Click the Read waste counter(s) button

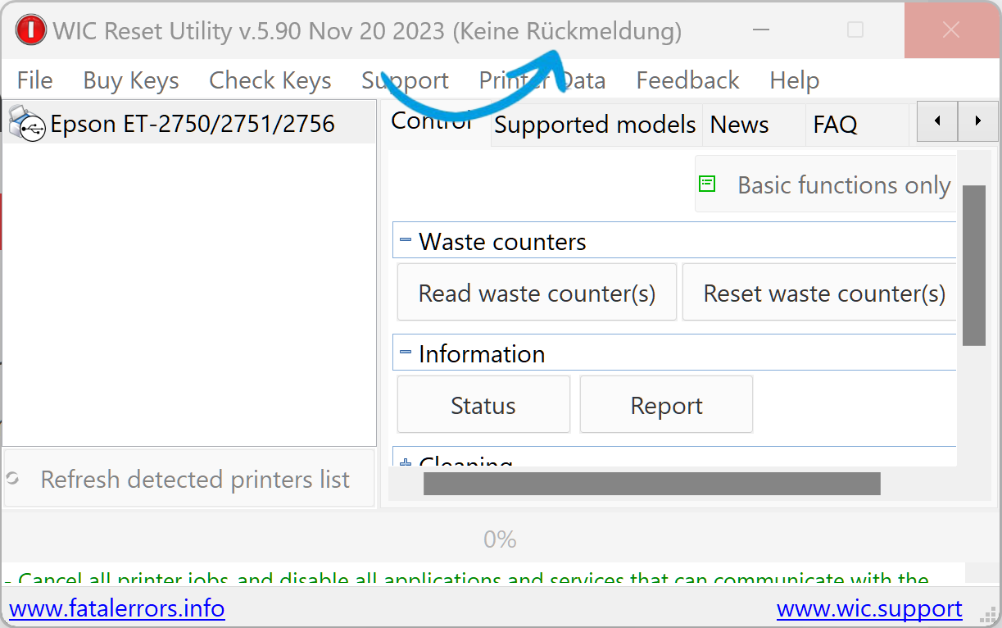[537, 293]
